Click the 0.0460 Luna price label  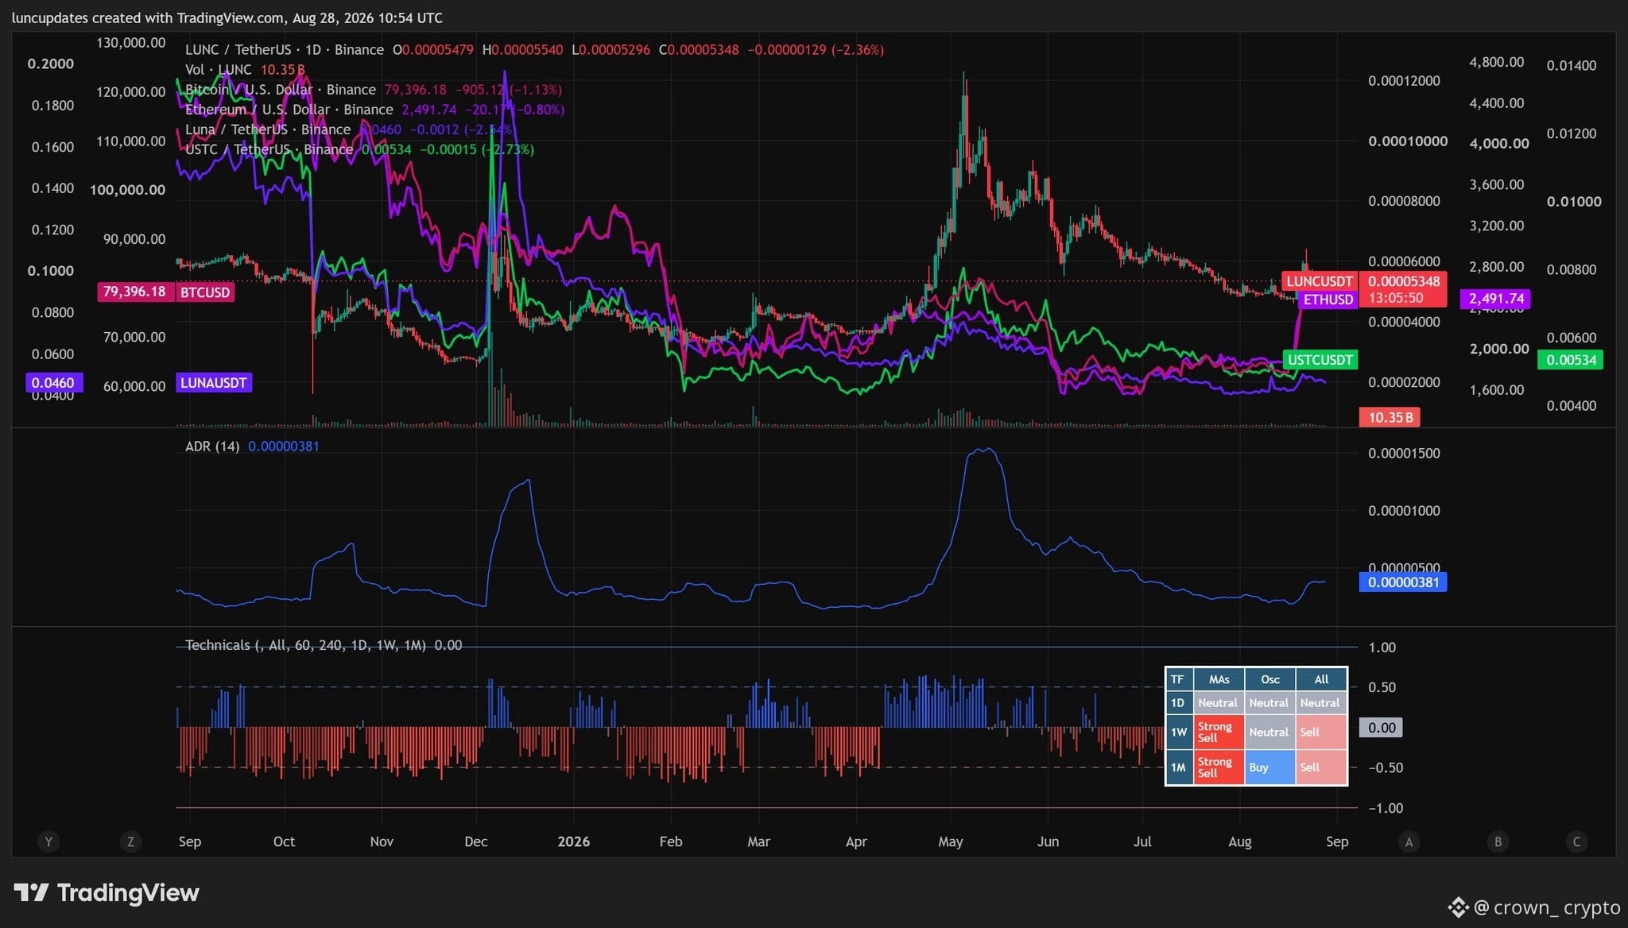[52, 383]
